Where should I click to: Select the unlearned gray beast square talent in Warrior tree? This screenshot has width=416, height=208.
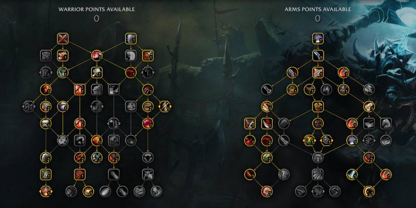point(148,174)
